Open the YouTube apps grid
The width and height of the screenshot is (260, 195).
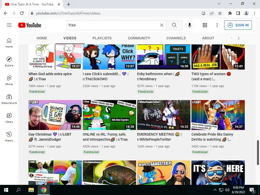point(205,25)
